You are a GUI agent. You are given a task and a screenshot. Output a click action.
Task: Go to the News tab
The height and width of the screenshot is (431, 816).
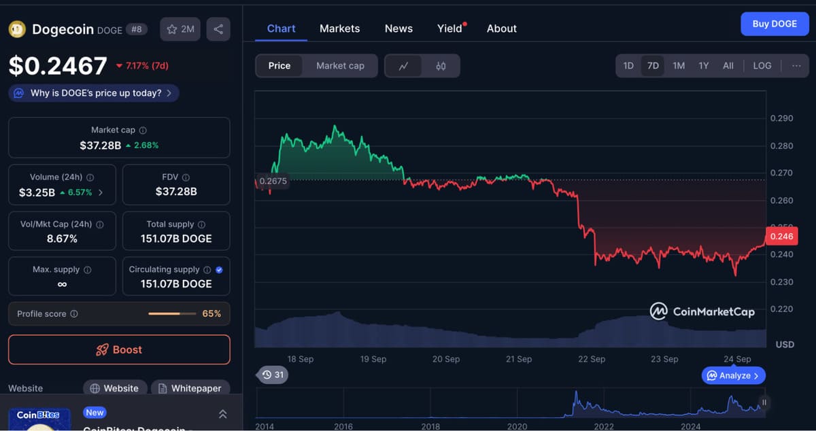[398, 29]
